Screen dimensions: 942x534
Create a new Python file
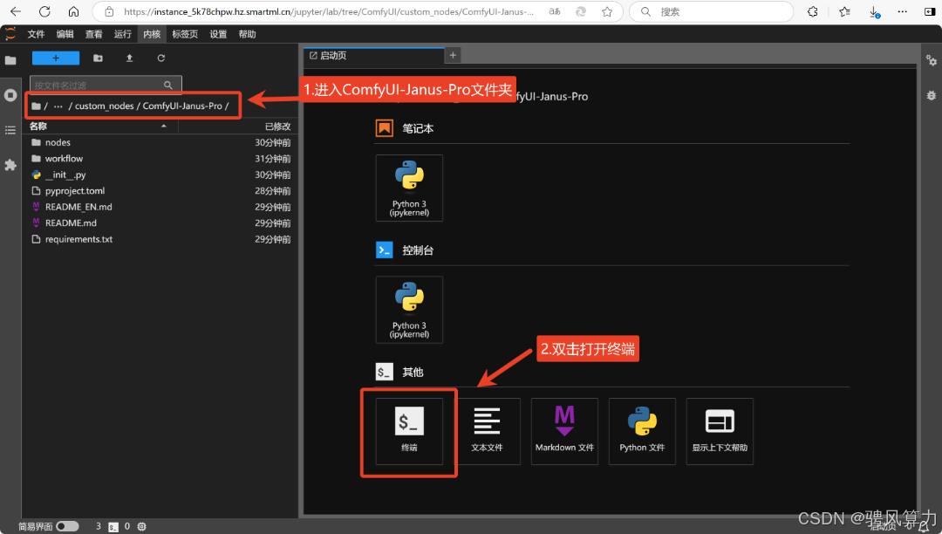642,431
